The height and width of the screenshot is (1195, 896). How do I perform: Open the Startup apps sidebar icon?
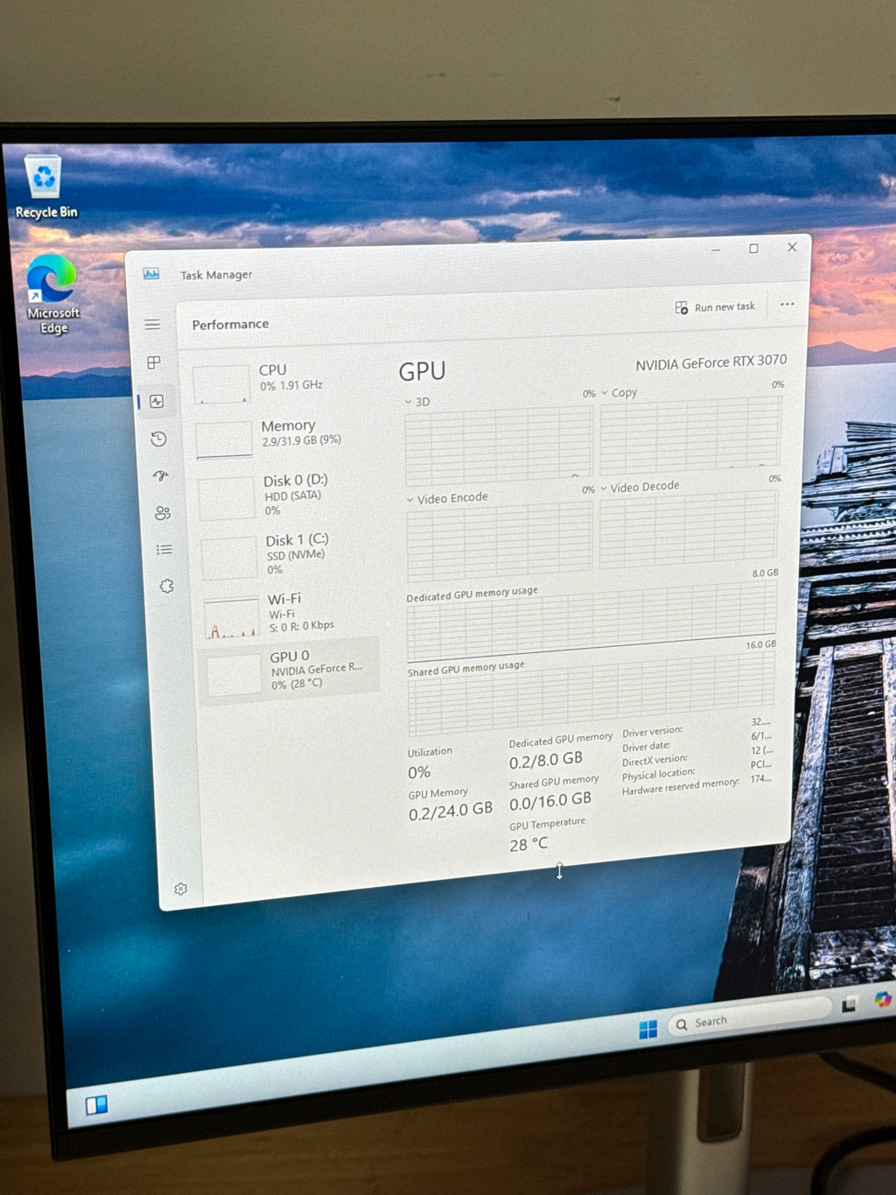pos(161,476)
